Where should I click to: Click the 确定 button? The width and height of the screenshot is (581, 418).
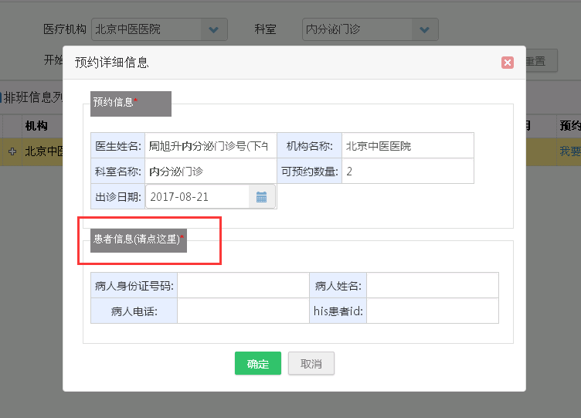pos(257,363)
